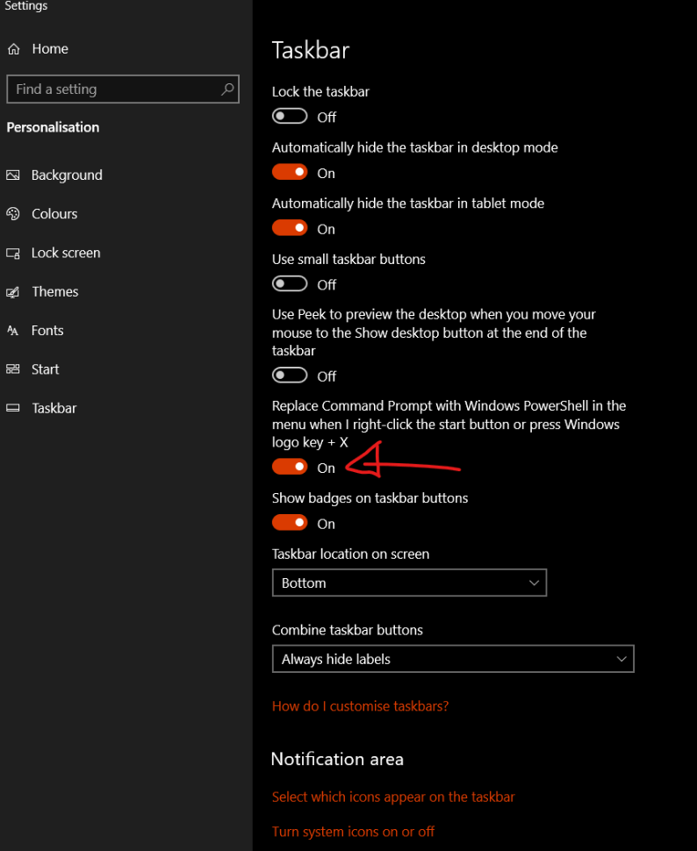
Task: Click the 'Personalisation' section title
Action: [53, 127]
